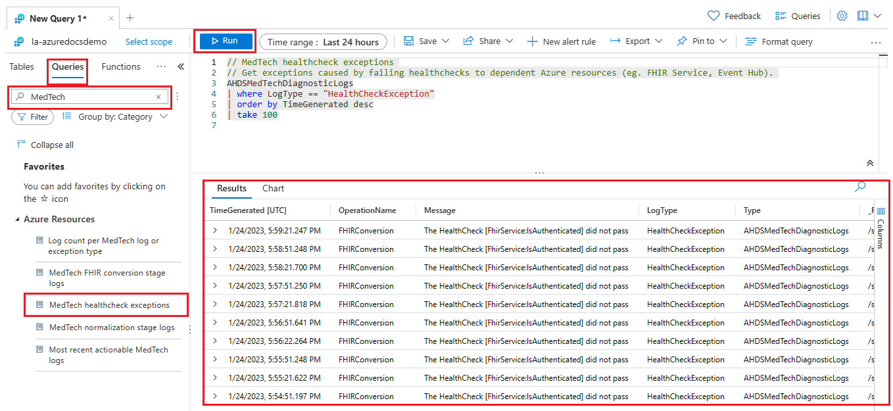Sort by LogType column header

tap(662, 210)
